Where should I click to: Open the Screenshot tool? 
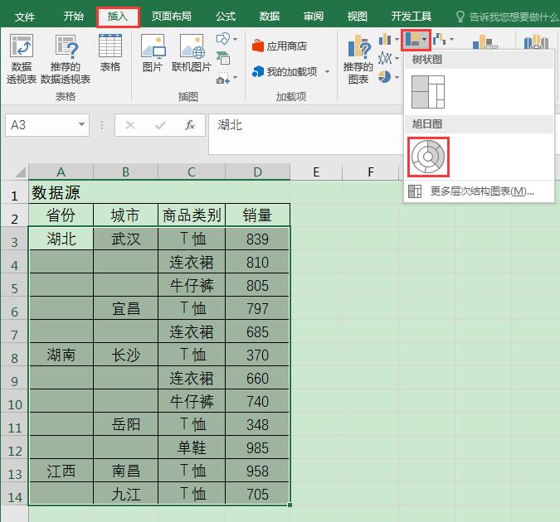pos(223,79)
